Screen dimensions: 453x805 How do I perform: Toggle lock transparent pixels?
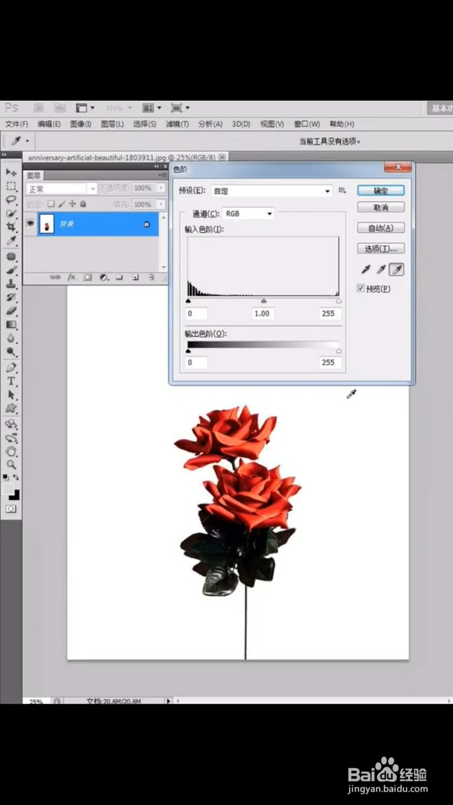coord(52,204)
